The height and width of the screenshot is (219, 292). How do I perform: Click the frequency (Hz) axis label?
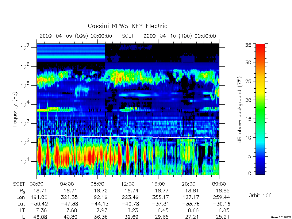(15, 109)
